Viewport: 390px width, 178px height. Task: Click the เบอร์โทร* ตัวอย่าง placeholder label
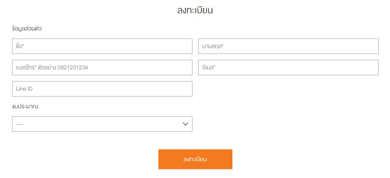[x=36, y=68]
